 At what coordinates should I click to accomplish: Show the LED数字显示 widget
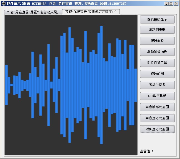157,96
